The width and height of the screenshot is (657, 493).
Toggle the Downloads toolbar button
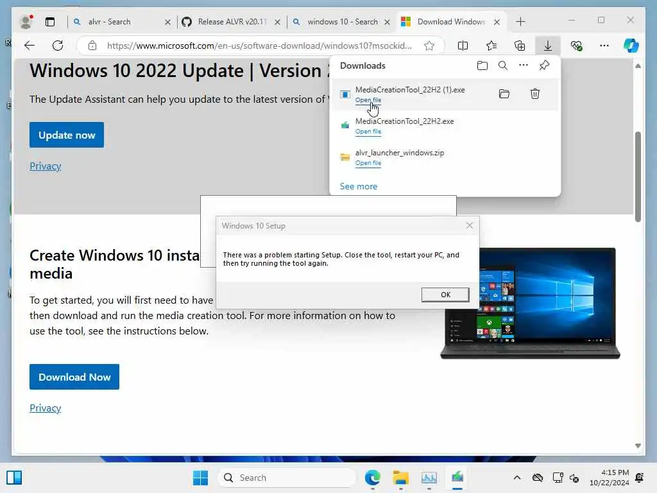pos(548,46)
